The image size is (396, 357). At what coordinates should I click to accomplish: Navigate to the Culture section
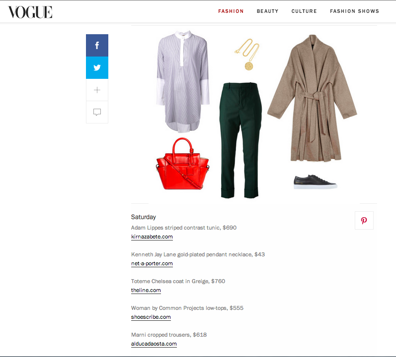click(x=304, y=11)
